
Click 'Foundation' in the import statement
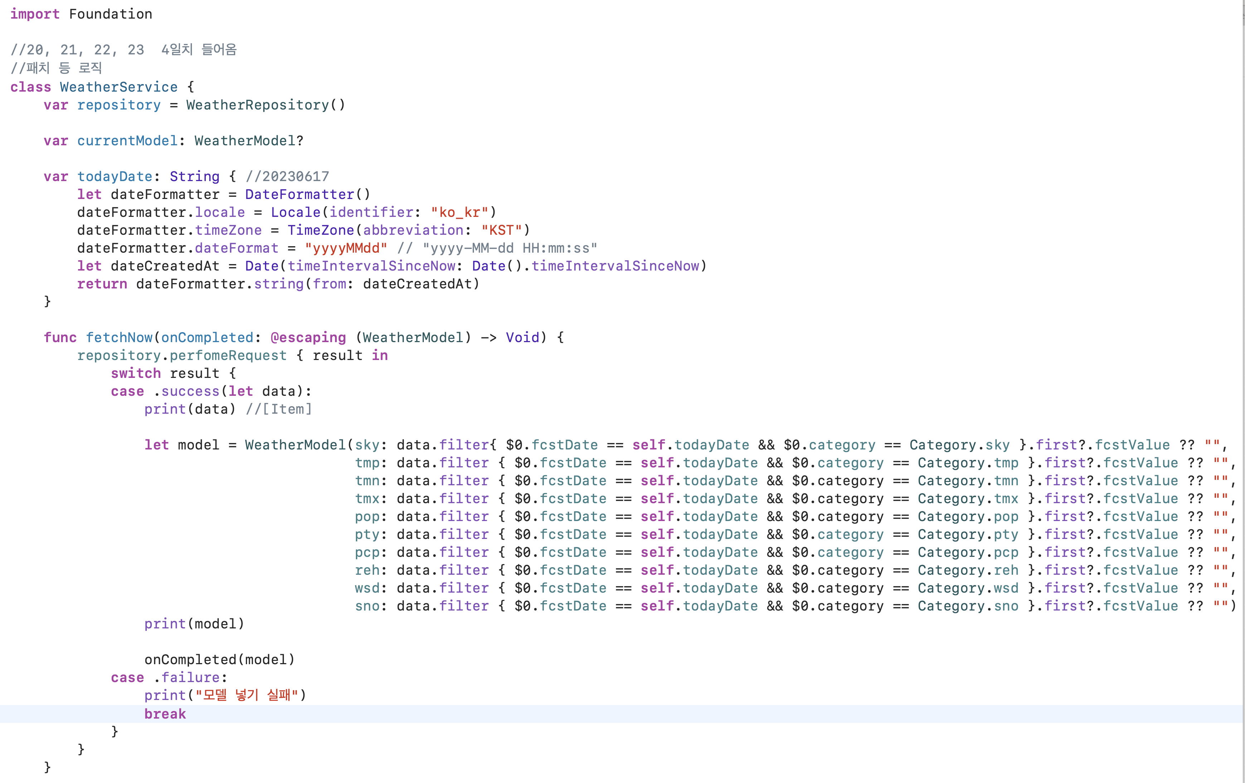pyautogui.click(x=111, y=14)
